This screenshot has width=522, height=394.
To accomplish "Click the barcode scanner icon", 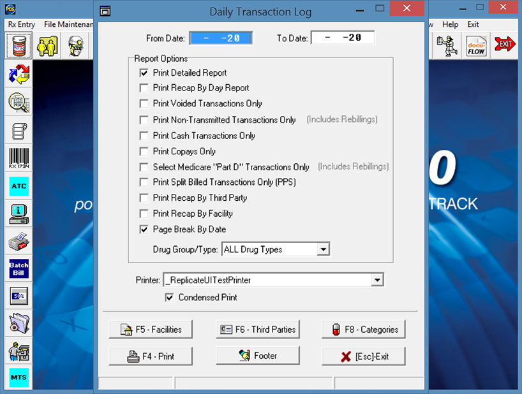I will tap(19, 157).
